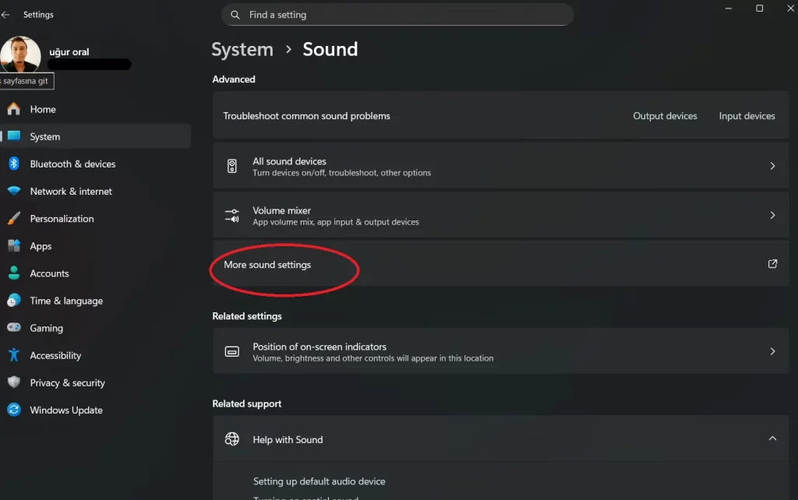Open the Setting up default audio device link
Screen dimensions: 798x500
click(x=320, y=481)
